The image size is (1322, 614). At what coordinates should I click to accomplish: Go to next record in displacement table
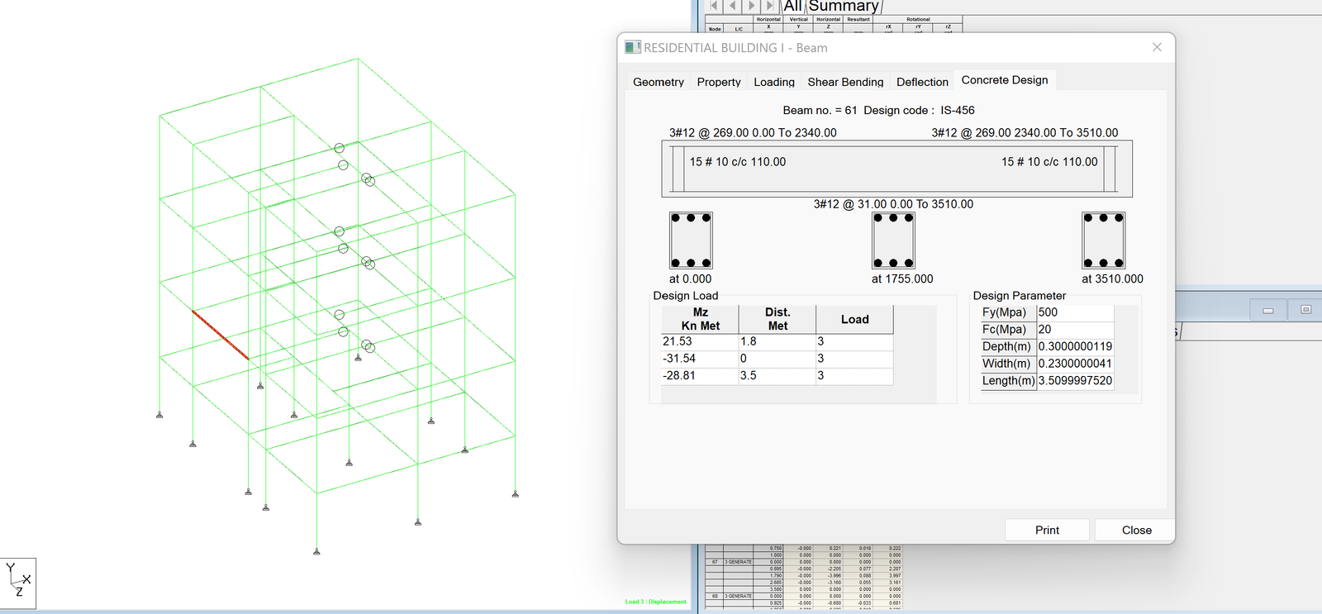(x=751, y=6)
